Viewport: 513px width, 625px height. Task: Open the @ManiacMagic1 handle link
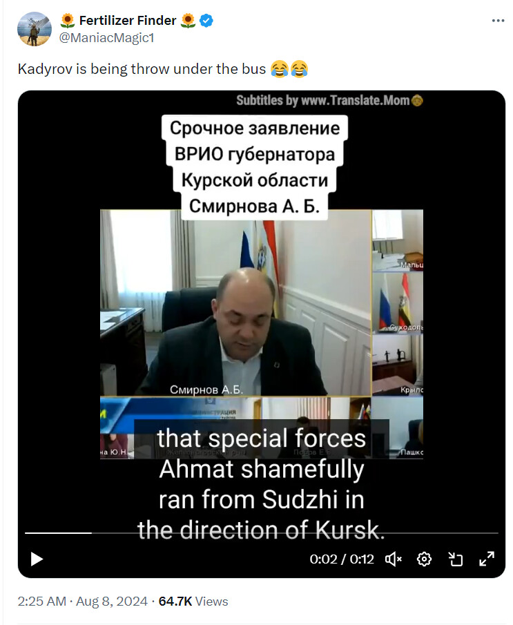pos(106,38)
